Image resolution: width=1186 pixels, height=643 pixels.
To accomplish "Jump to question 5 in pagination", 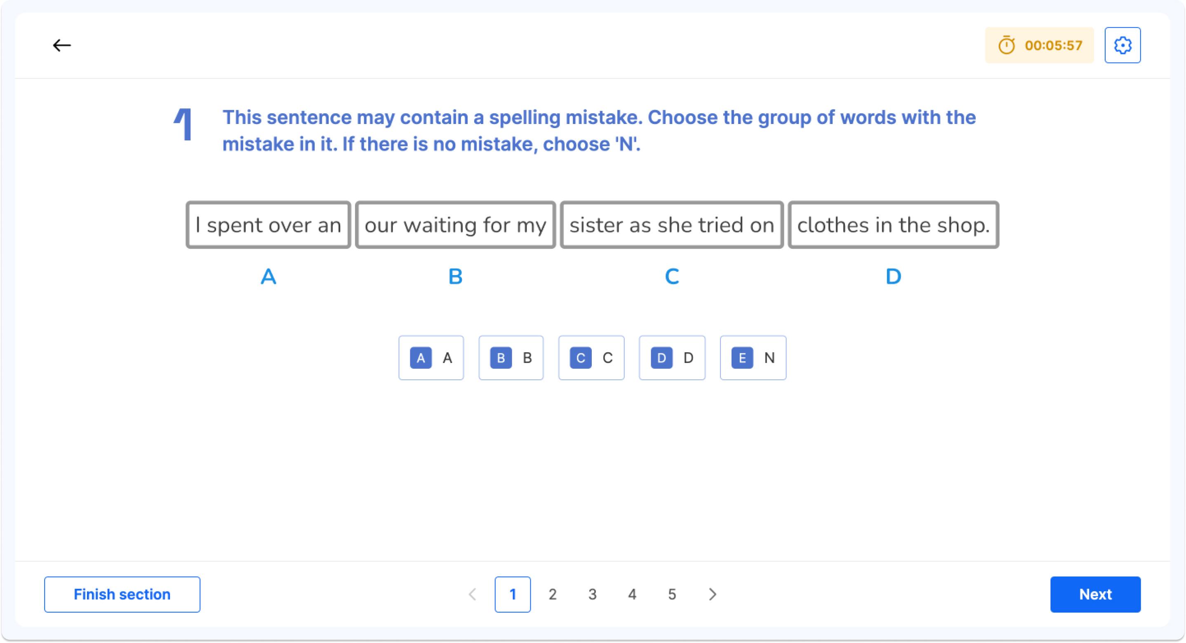I will pos(673,594).
